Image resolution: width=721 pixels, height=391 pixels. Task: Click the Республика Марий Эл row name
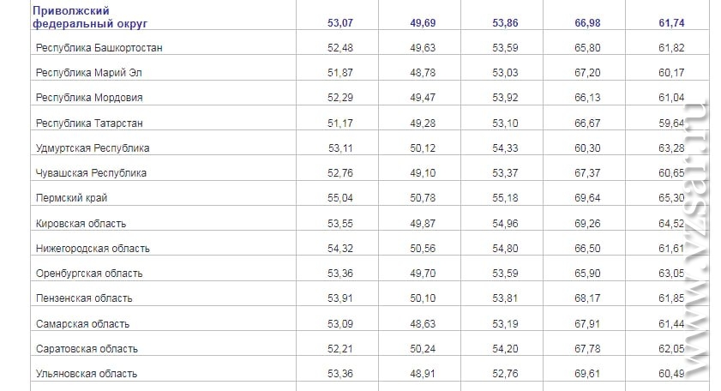(89, 73)
